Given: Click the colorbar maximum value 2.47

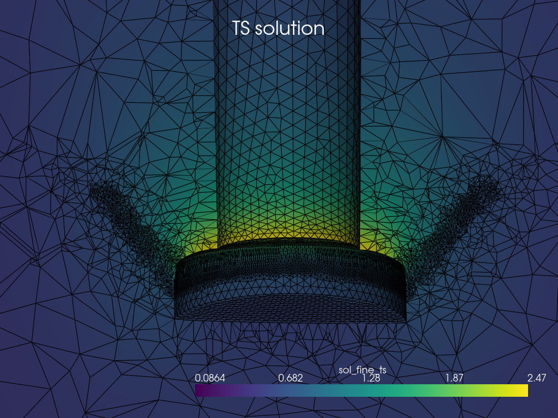Looking at the screenshot, I should pos(537,378).
